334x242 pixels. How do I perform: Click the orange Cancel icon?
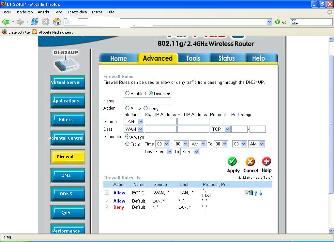click(250, 161)
